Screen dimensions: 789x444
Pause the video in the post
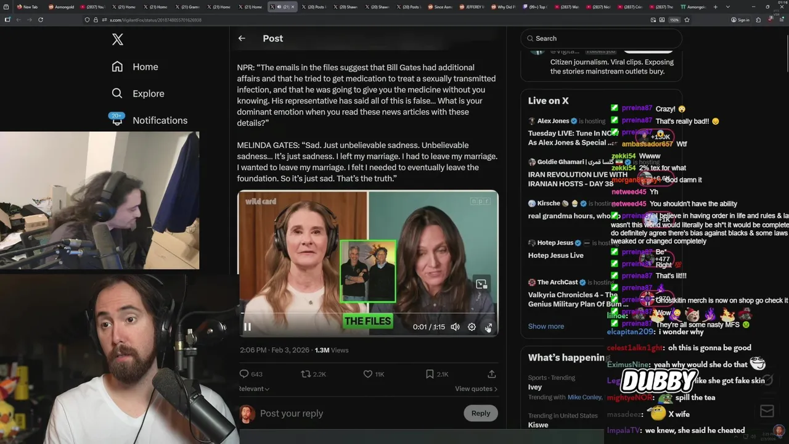[247, 327]
